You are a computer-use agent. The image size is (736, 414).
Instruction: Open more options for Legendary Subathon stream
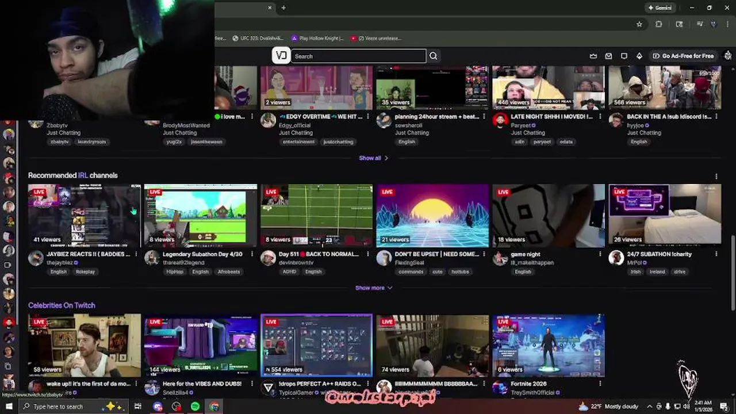(x=252, y=254)
